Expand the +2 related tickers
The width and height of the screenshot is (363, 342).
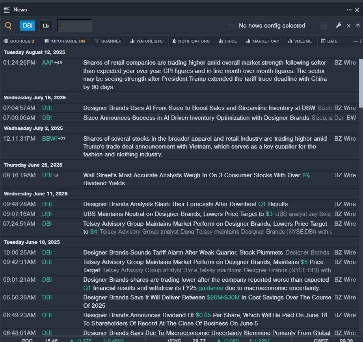pyautogui.click(x=55, y=175)
